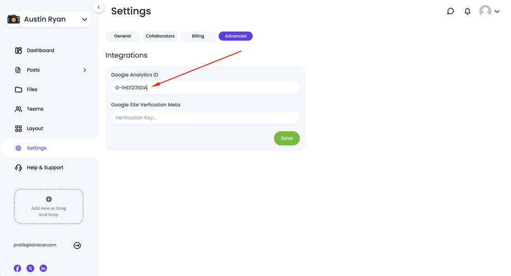The width and height of the screenshot is (511, 276).
Task: Open the Facebook social link
Action: point(18,268)
